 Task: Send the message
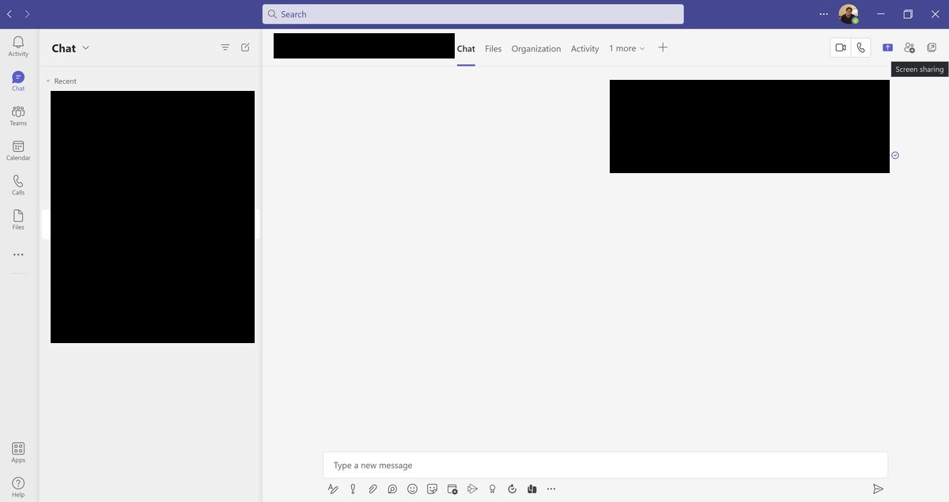tap(878, 489)
